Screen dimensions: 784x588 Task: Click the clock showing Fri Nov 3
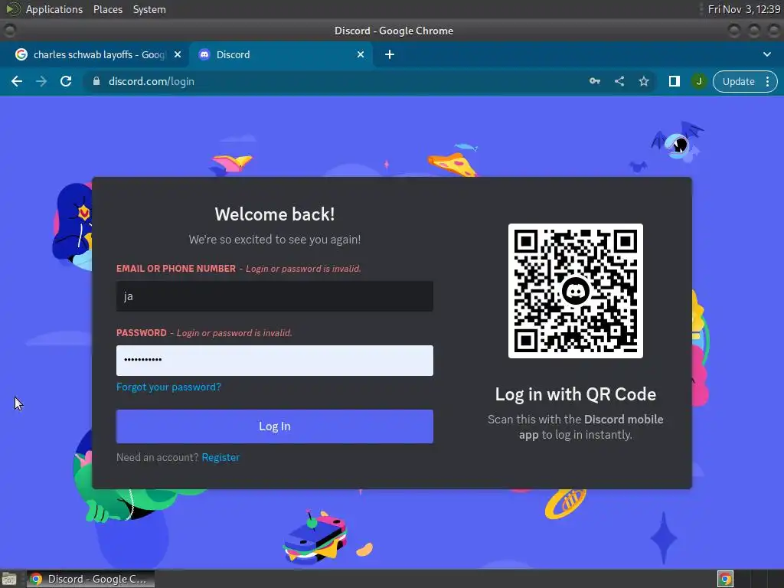743,9
